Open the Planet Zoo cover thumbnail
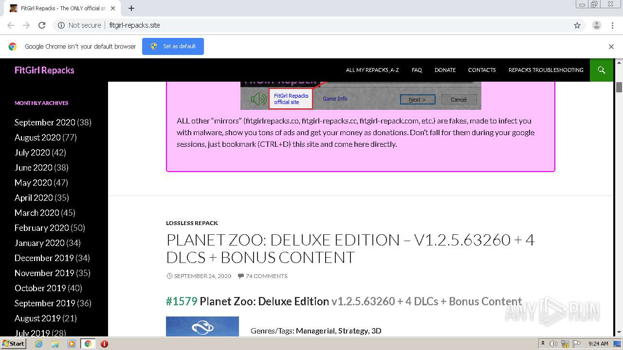 pyautogui.click(x=202, y=326)
